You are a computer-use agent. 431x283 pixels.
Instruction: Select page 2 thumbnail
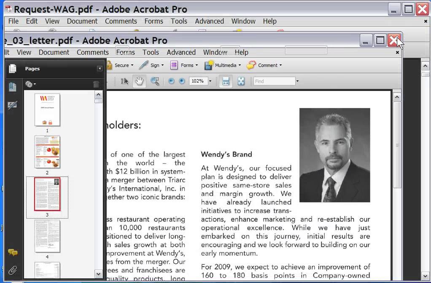(47, 152)
